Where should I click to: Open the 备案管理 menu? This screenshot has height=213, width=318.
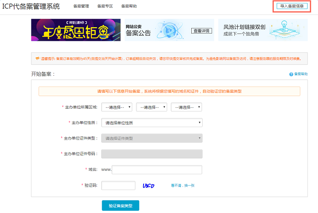81,6
